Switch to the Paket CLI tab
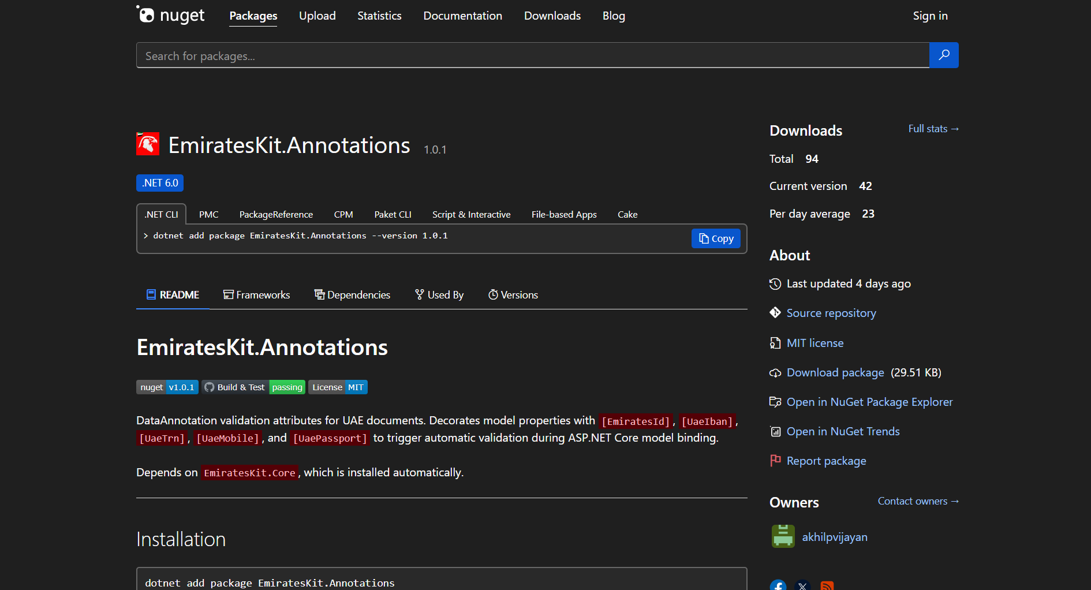 coord(393,214)
